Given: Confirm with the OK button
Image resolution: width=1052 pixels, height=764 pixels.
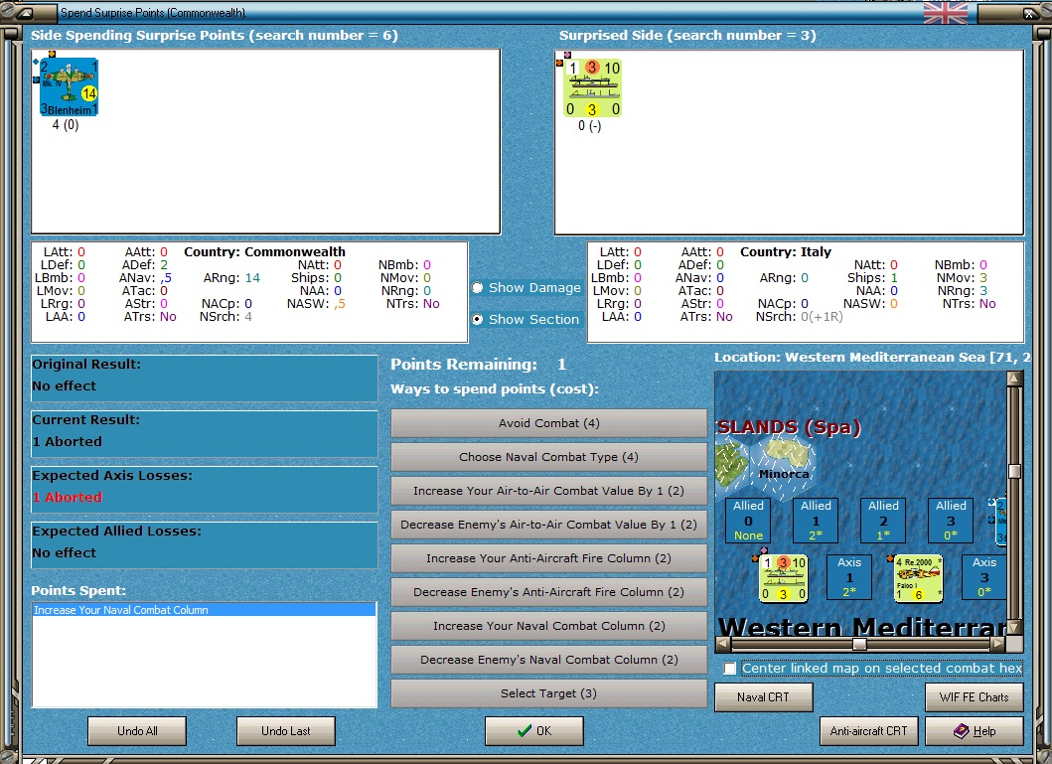Looking at the screenshot, I should point(534,731).
